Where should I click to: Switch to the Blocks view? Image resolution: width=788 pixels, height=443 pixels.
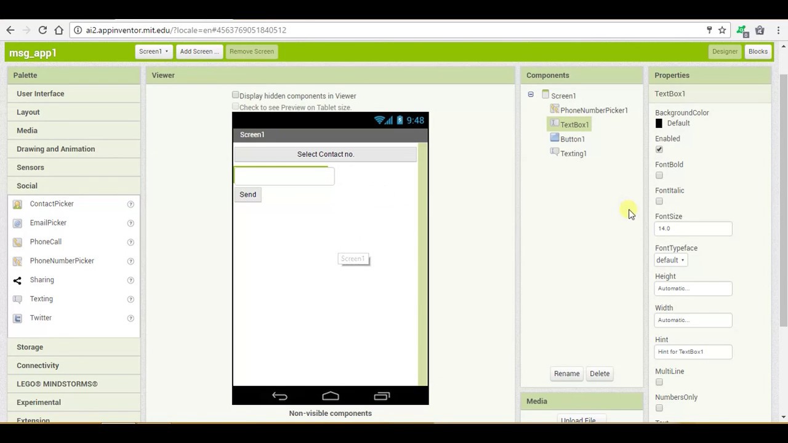tap(758, 52)
